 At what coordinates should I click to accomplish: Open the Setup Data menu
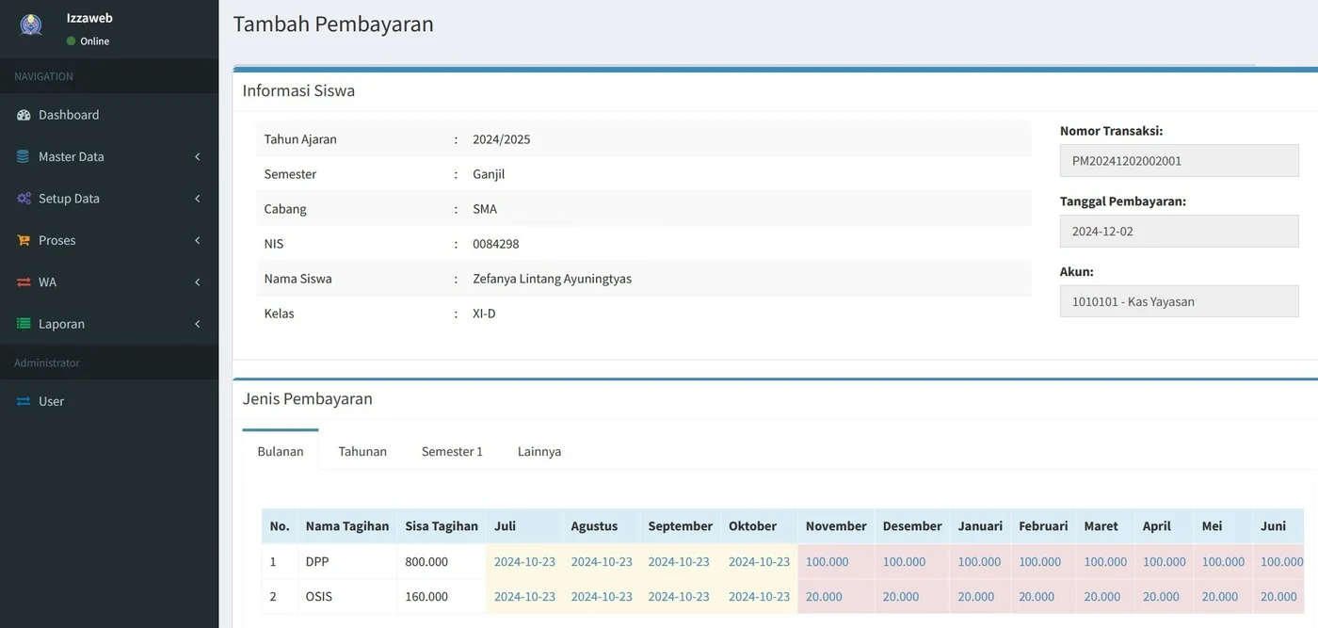[109, 199]
